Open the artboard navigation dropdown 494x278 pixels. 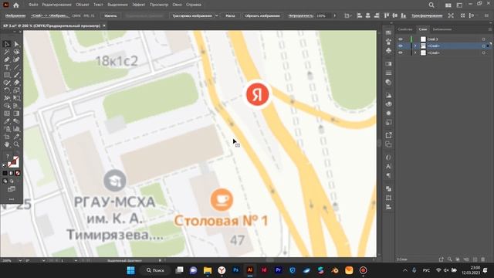(x=76, y=261)
